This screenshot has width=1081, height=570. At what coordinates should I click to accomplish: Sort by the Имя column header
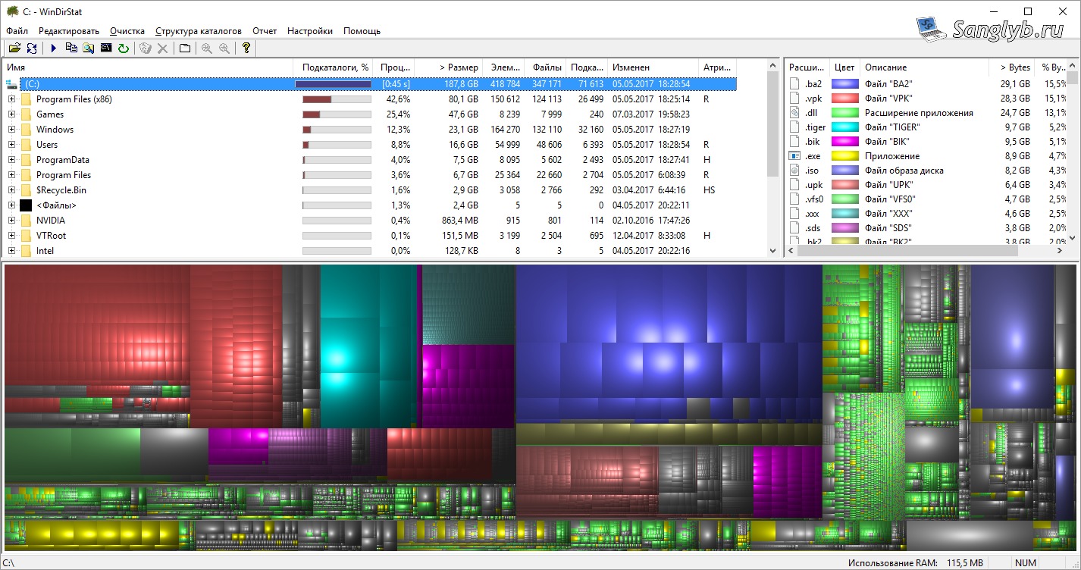149,67
